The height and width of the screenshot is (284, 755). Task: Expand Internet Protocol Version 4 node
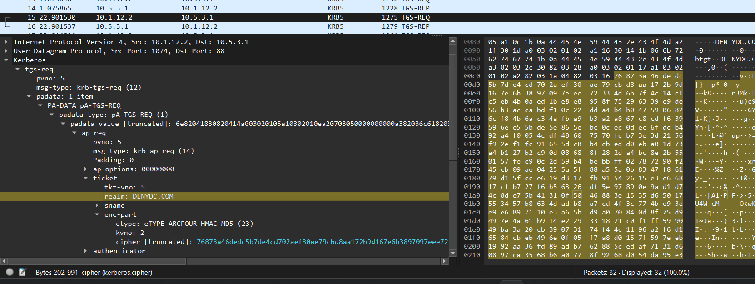pyautogui.click(x=6, y=42)
